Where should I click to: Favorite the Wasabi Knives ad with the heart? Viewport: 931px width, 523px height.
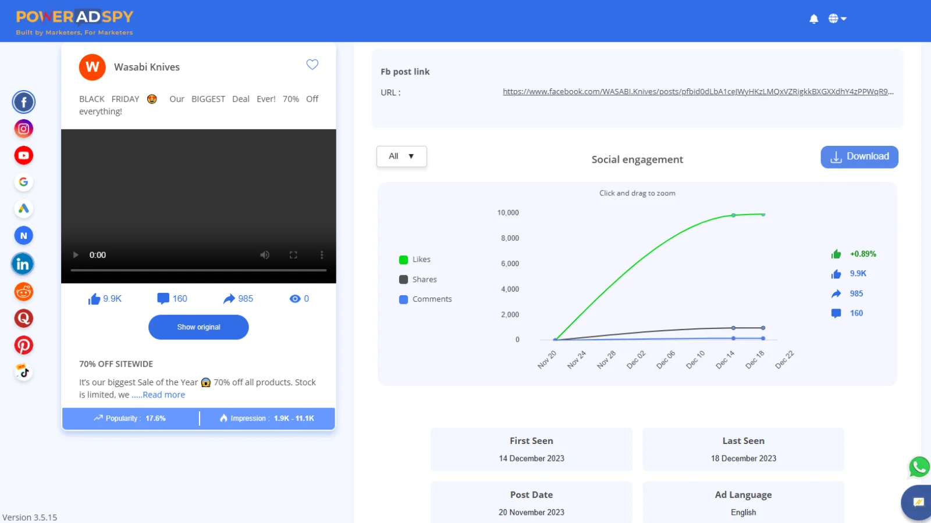pos(312,65)
